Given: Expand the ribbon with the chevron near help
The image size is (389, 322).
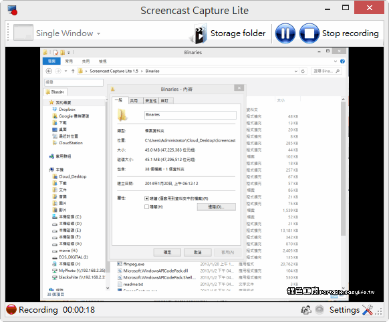Looking at the screenshot, I should (336, 61).
